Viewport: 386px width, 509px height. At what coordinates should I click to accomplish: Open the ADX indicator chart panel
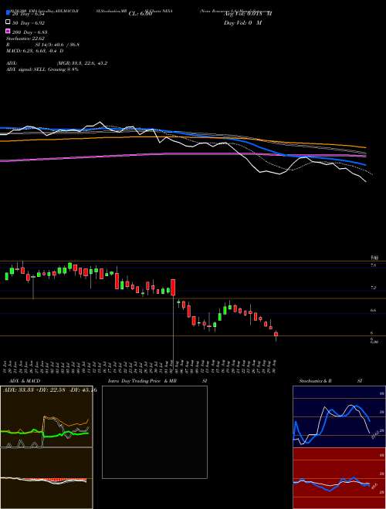[x=46, y=416]
